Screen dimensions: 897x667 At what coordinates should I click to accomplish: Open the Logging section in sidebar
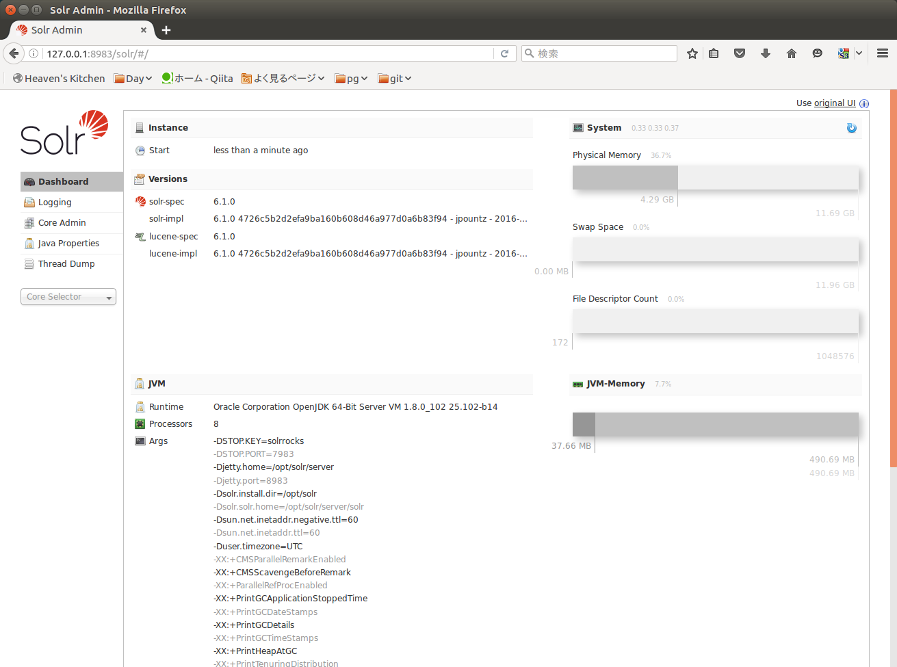pos(56,202)
